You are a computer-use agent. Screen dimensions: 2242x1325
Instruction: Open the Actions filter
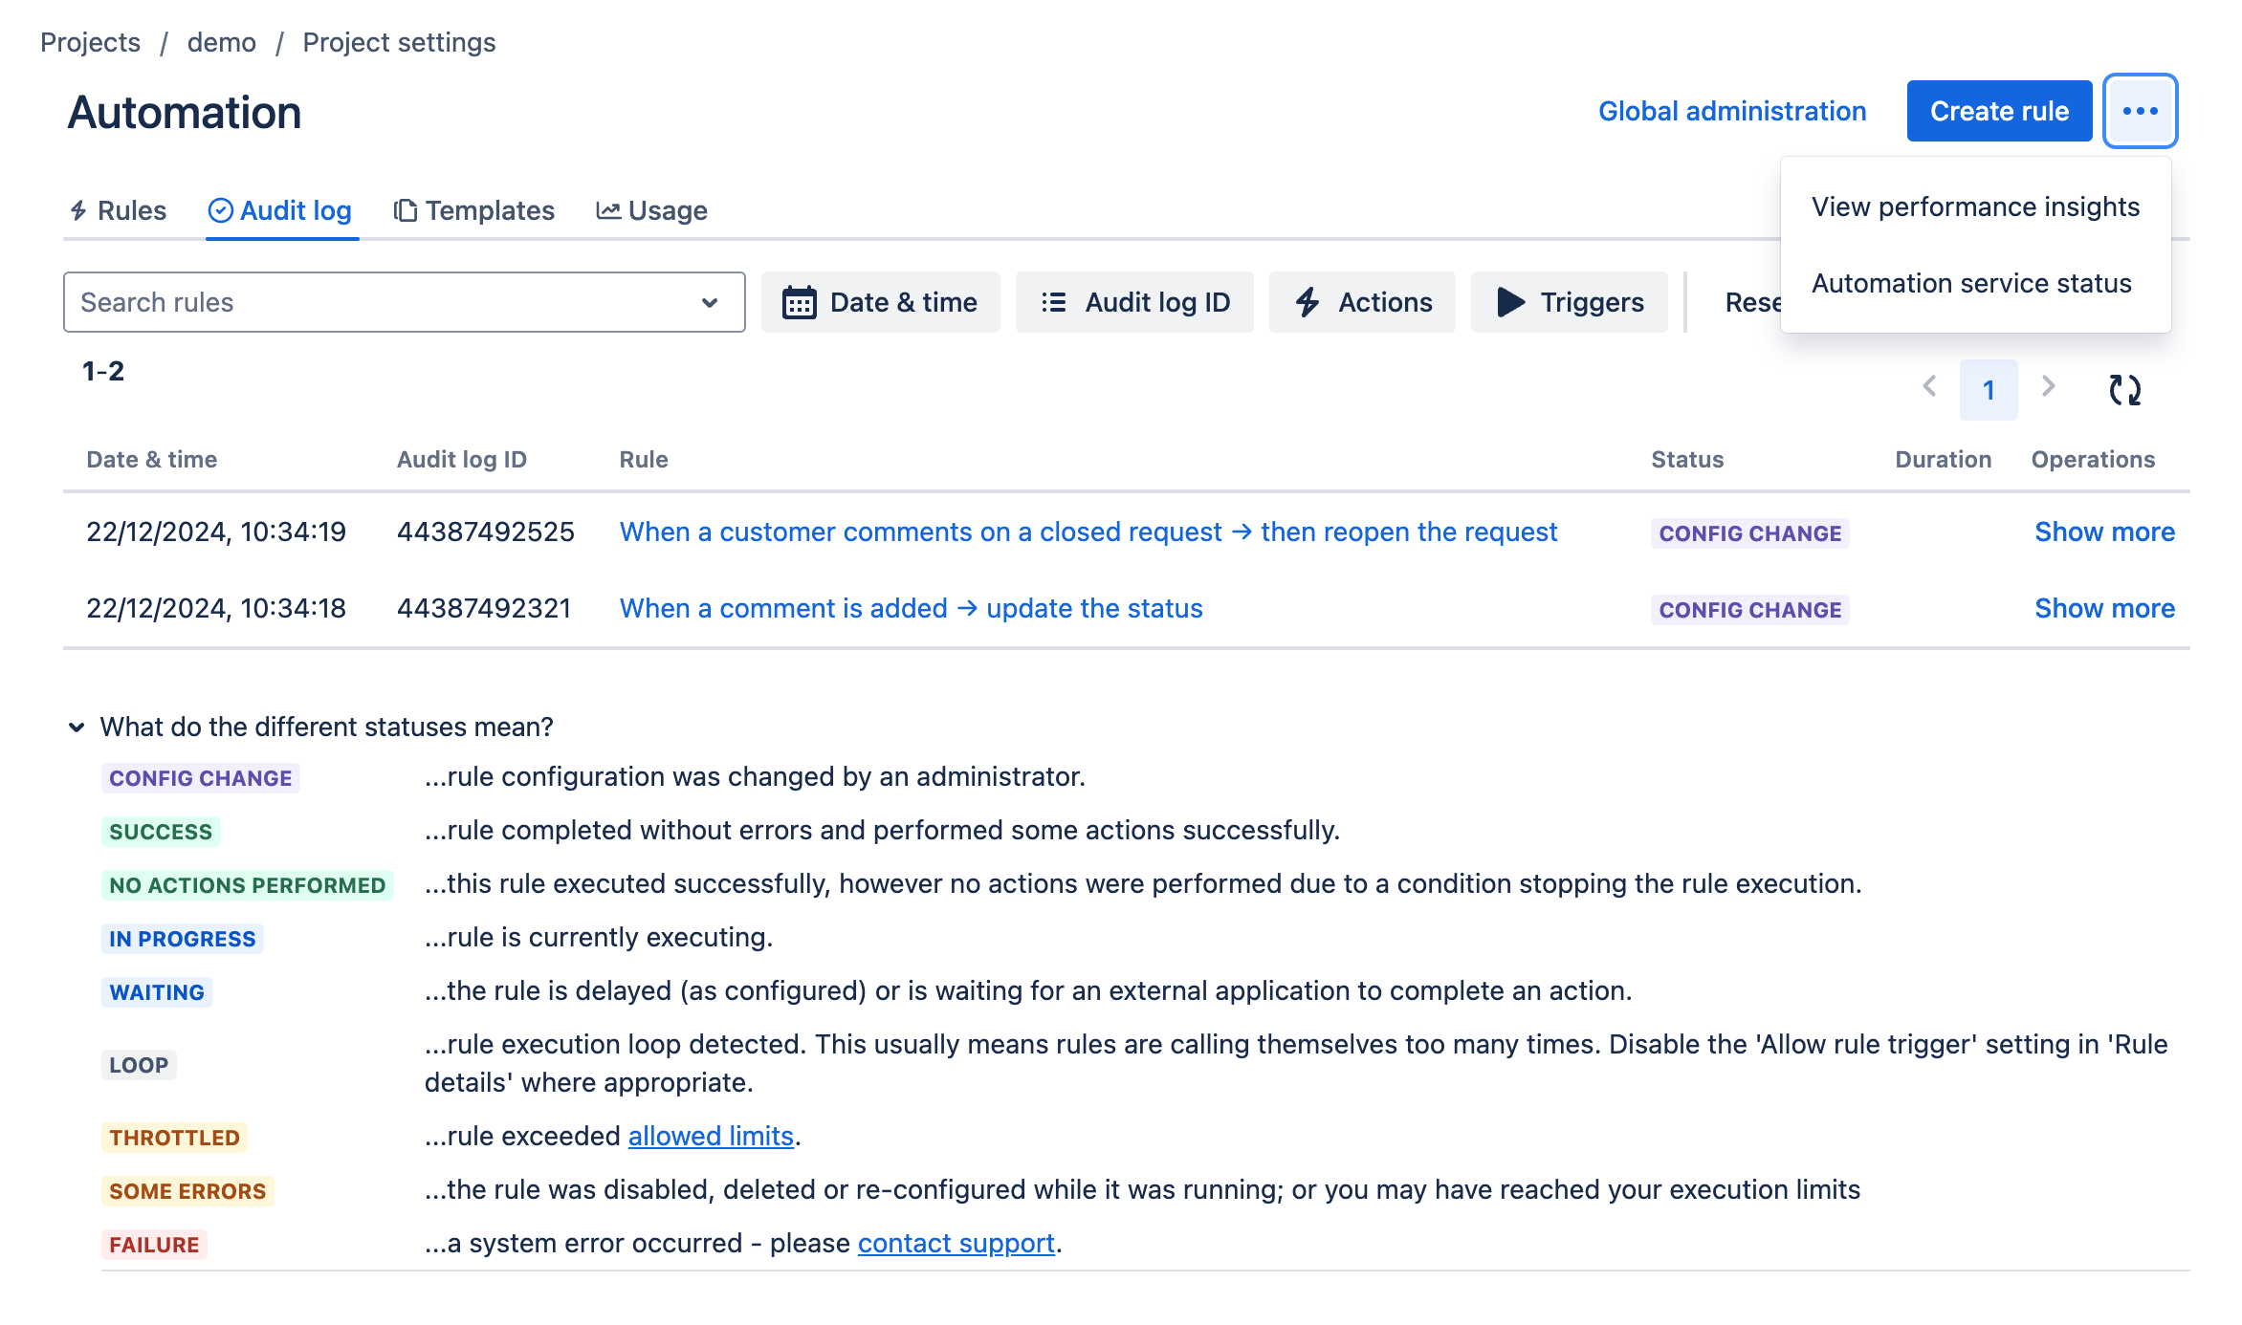(1362, 302)
